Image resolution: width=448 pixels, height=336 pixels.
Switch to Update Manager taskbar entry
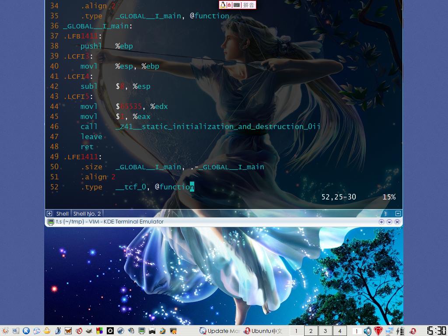click(220, 331)
